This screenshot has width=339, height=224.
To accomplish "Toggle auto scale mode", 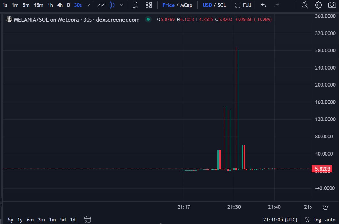I will 330,220.
